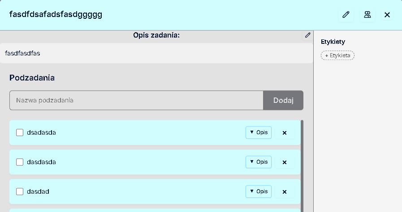
Task: Open the assign users icon
Action: 367,15
